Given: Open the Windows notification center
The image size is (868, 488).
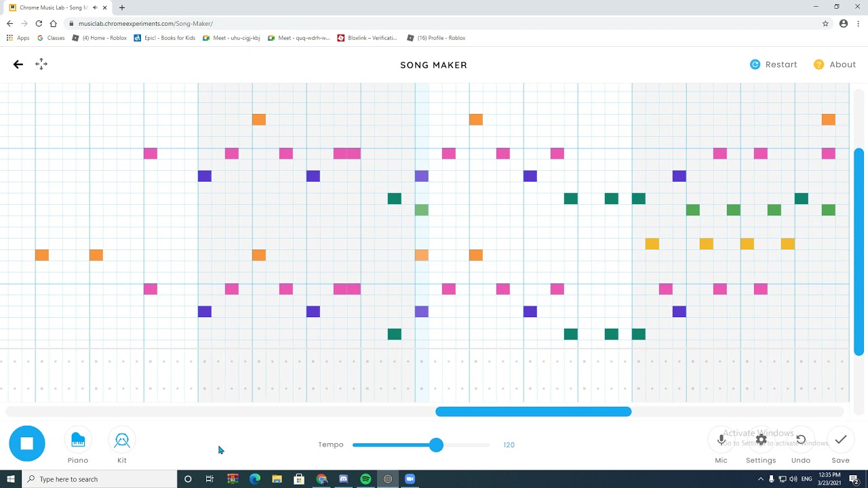Looking at the screenshot, I should point(854,479).
